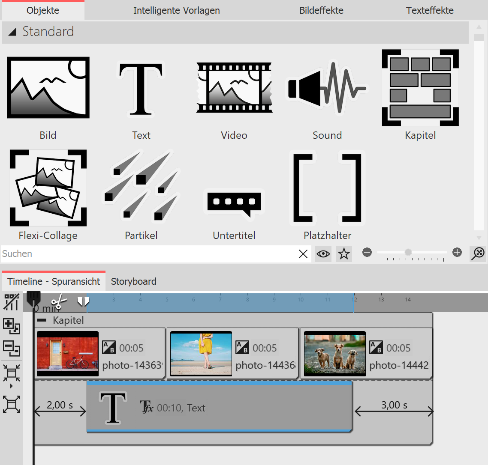The height and width of the screenshot is (465, 488).
Task: Insert a Flexi-Collage object
Action: (x=48, y=188)
